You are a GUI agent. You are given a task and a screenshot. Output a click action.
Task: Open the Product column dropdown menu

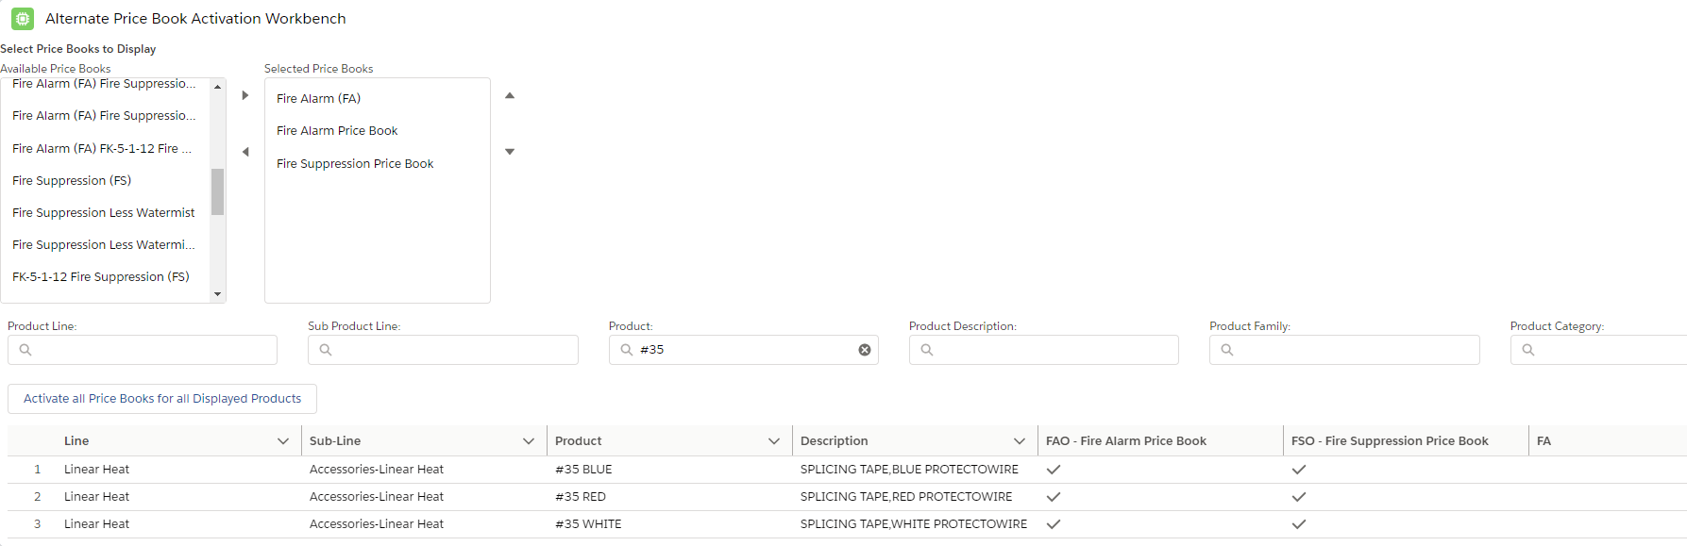(x=774, y=441)
